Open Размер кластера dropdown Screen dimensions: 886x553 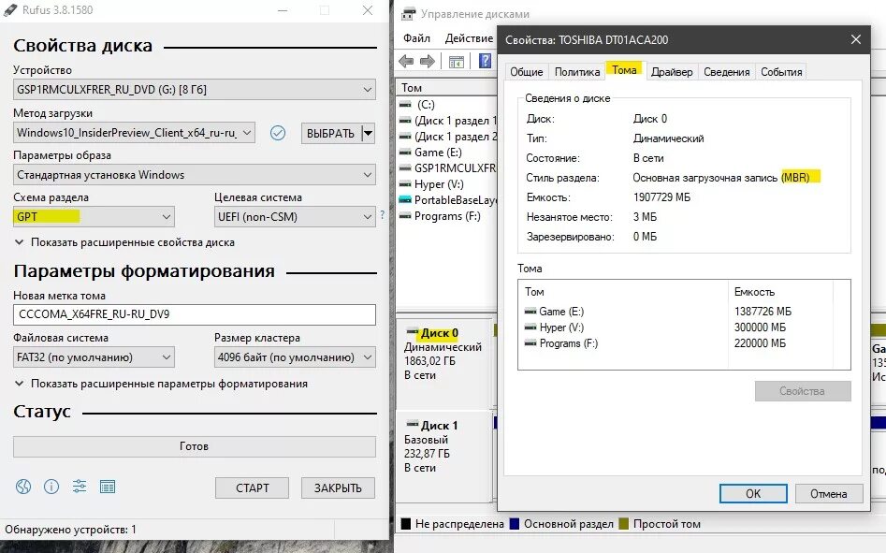coord(295,357)
